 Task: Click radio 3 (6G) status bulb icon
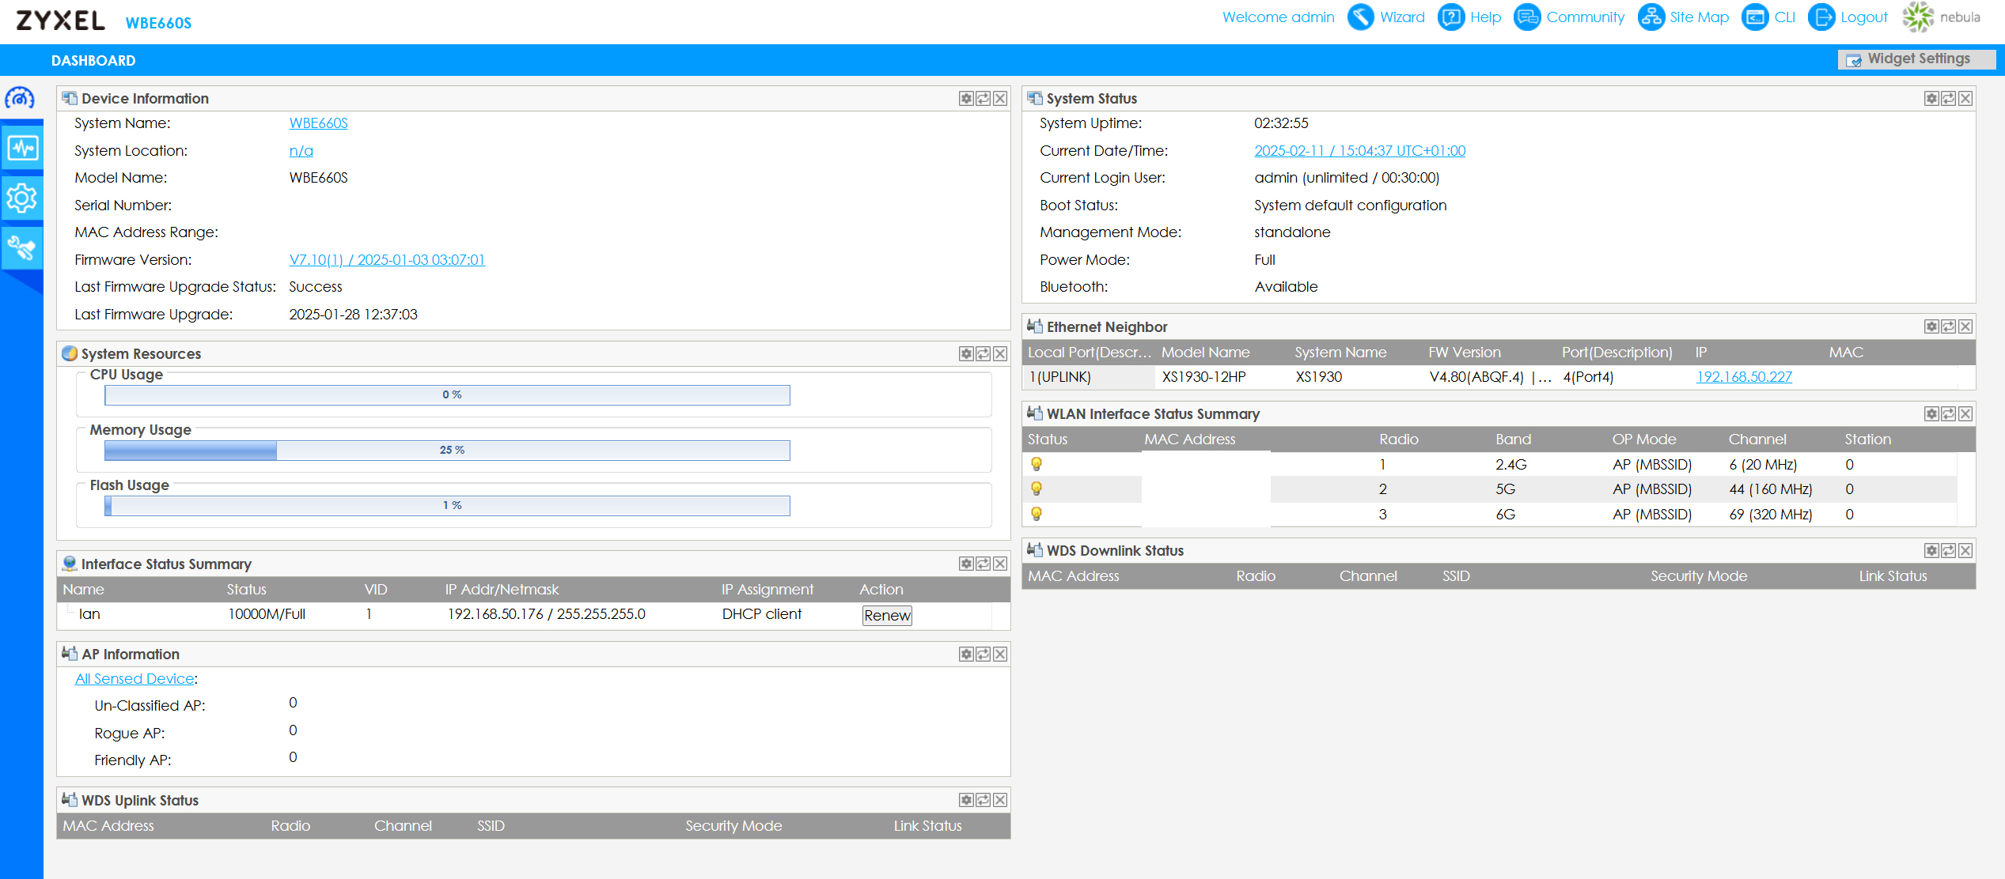[1037, 515]
